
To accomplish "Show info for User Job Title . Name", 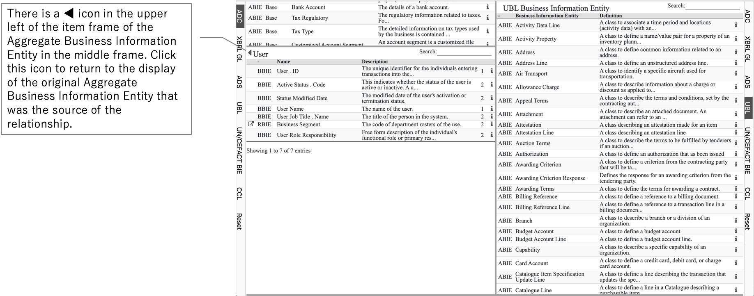I will (x=491, y=116).
